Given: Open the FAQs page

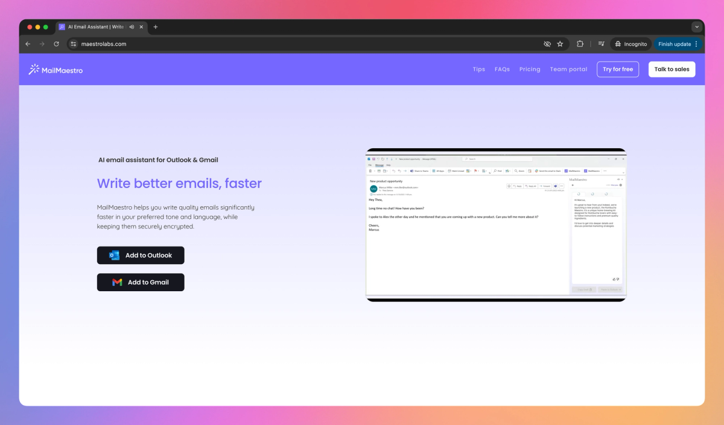Looking at the screenshot, I should coord(502,69).
